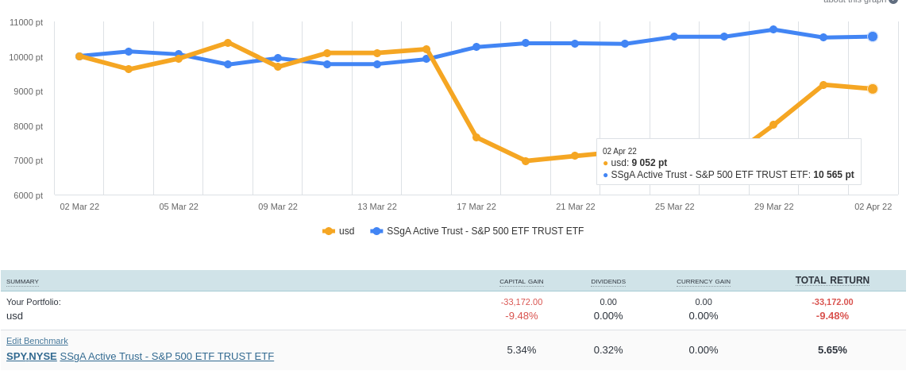This screenshot has height=386, width=910.
Task: Open SSgA Active Trust S&P 500 ETF link
Action: [x=167, y=356]
